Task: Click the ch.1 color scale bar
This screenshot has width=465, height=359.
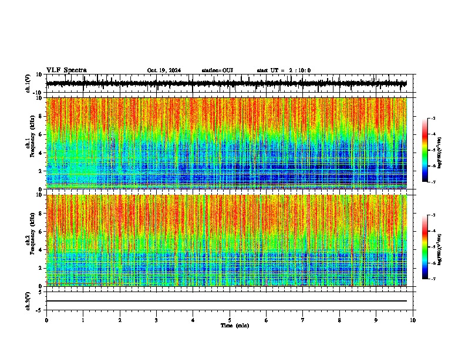Action: click(x=425, y=150)
